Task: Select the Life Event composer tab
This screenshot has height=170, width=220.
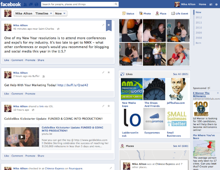Action: pos(180,13)
